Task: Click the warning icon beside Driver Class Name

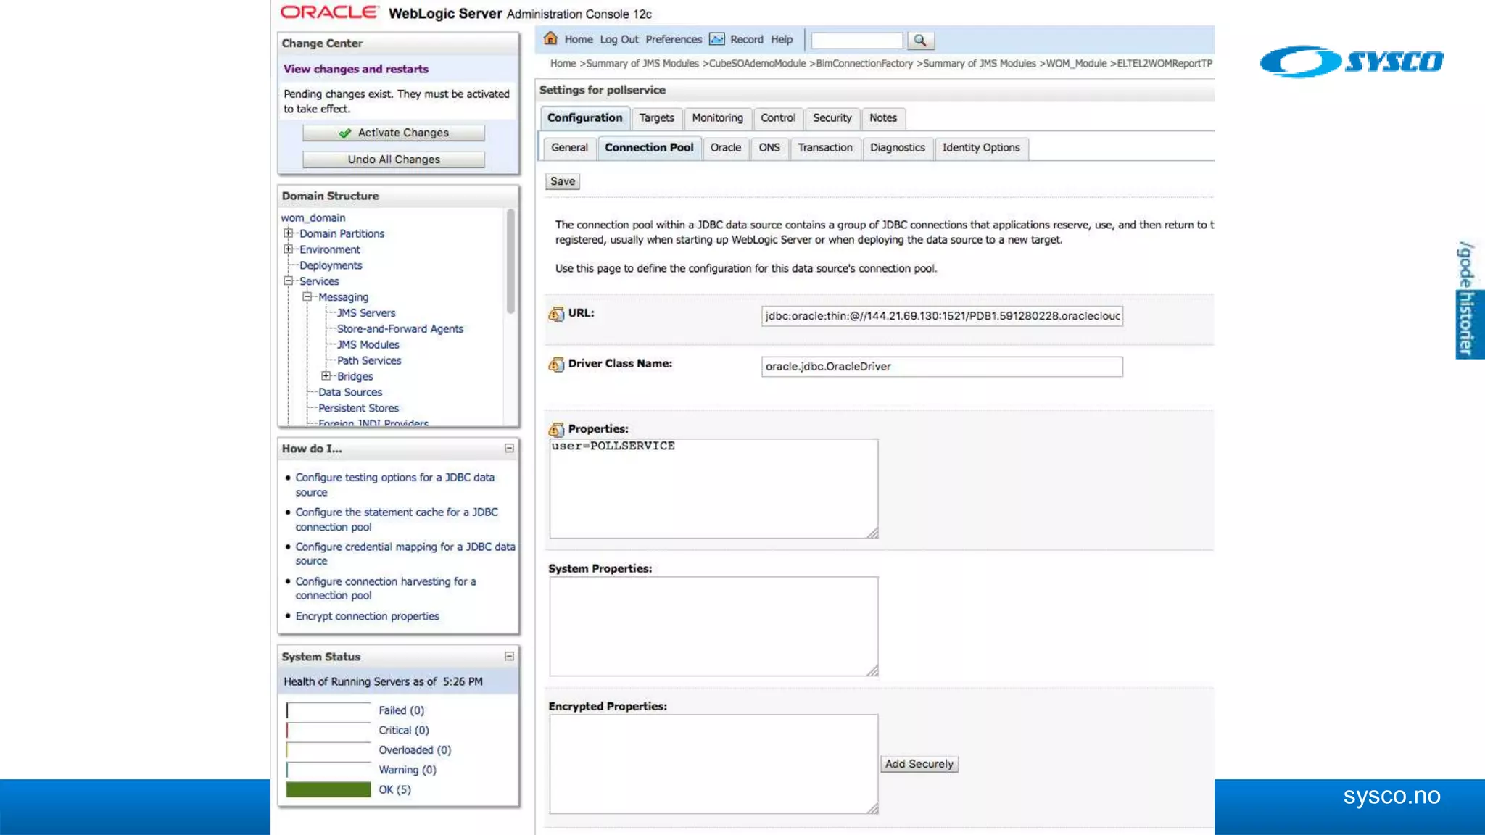Action: [x=556, y=365]
